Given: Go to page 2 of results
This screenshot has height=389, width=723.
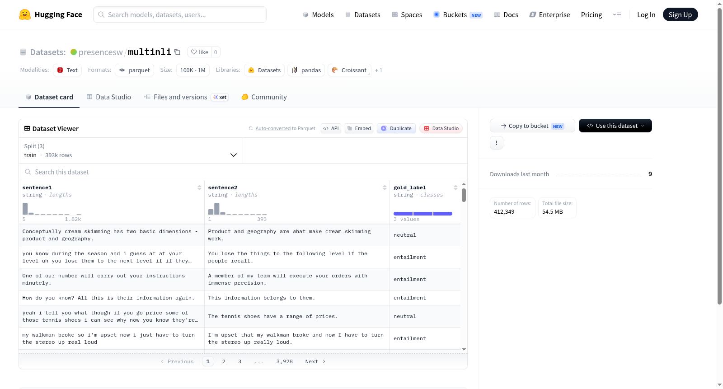Looking at the screenshot, I should click(224, 361).
